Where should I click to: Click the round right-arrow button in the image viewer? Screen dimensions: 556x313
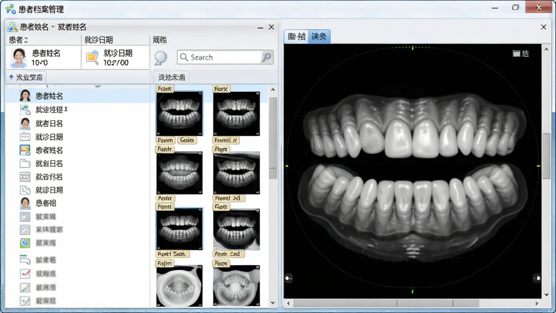537,278
